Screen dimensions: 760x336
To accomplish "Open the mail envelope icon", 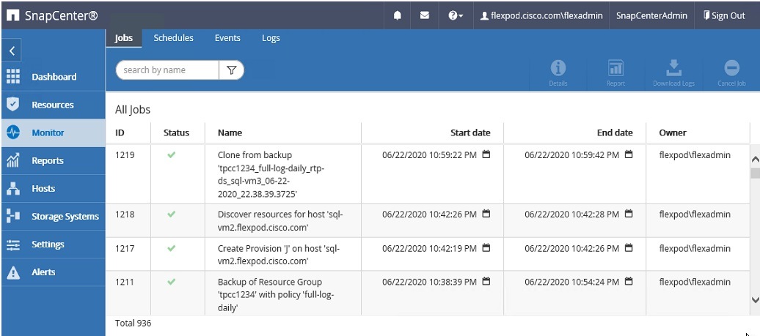I will click(425, 15).
